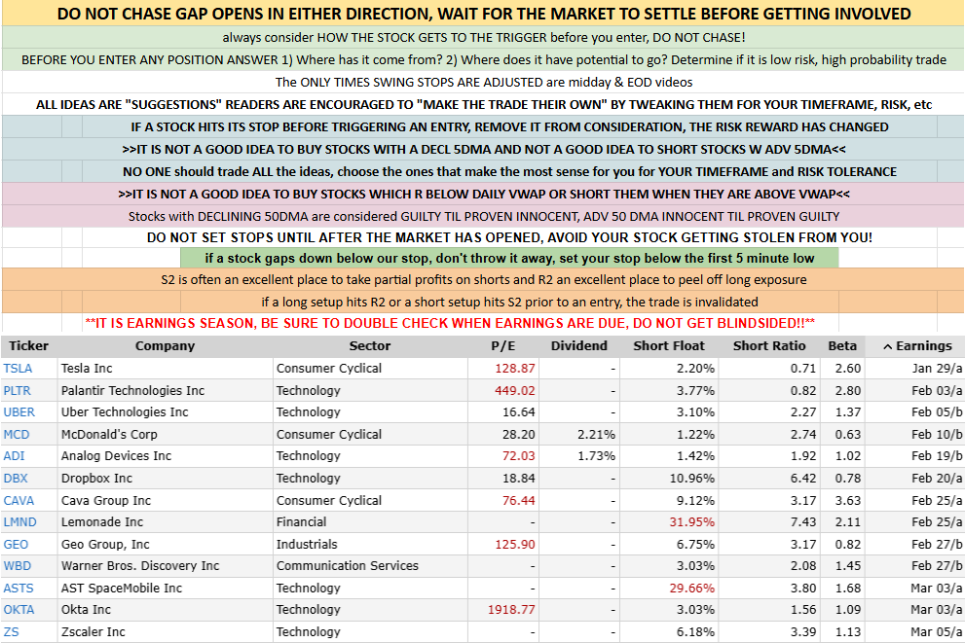Sort table by Dividend column header
Viewport: 965px width, 643px height.
578,345
